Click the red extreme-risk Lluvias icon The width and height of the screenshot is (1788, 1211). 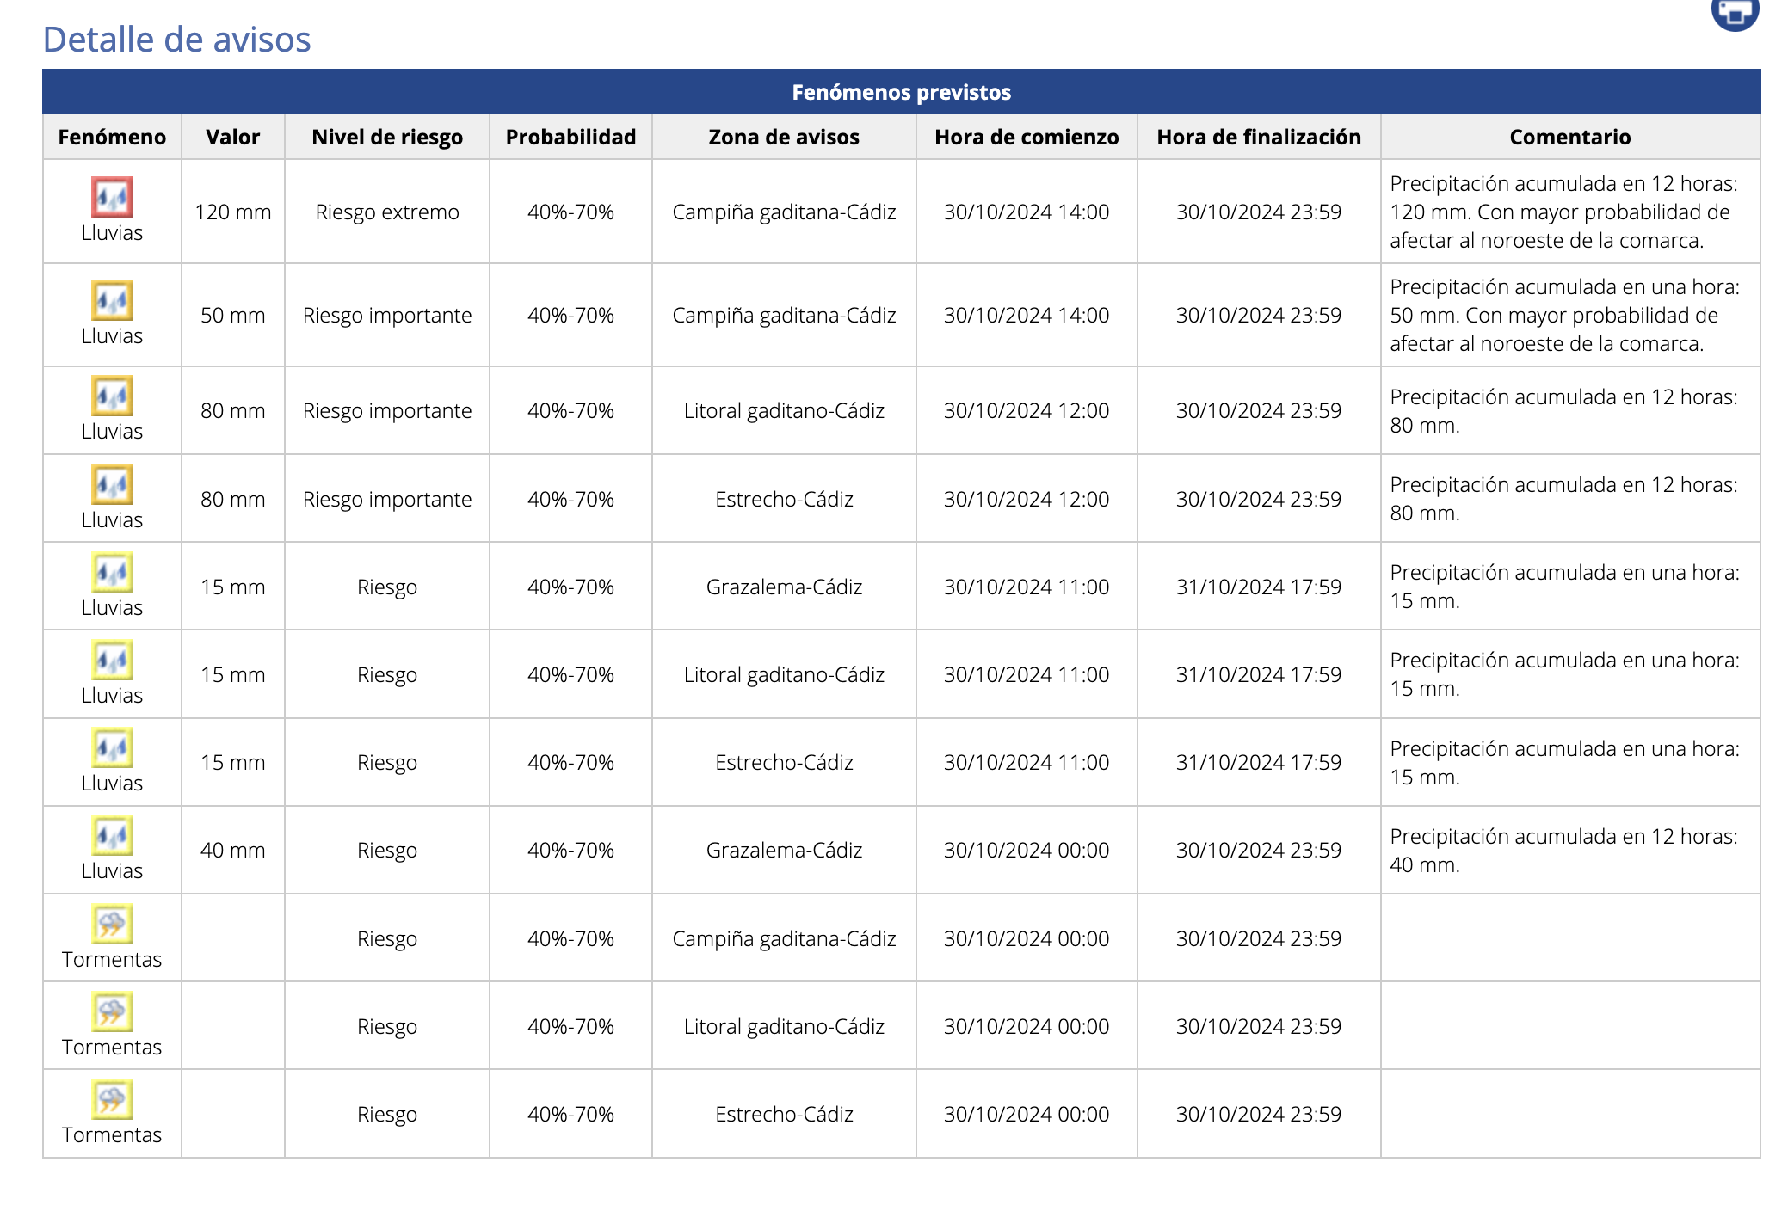112,197
